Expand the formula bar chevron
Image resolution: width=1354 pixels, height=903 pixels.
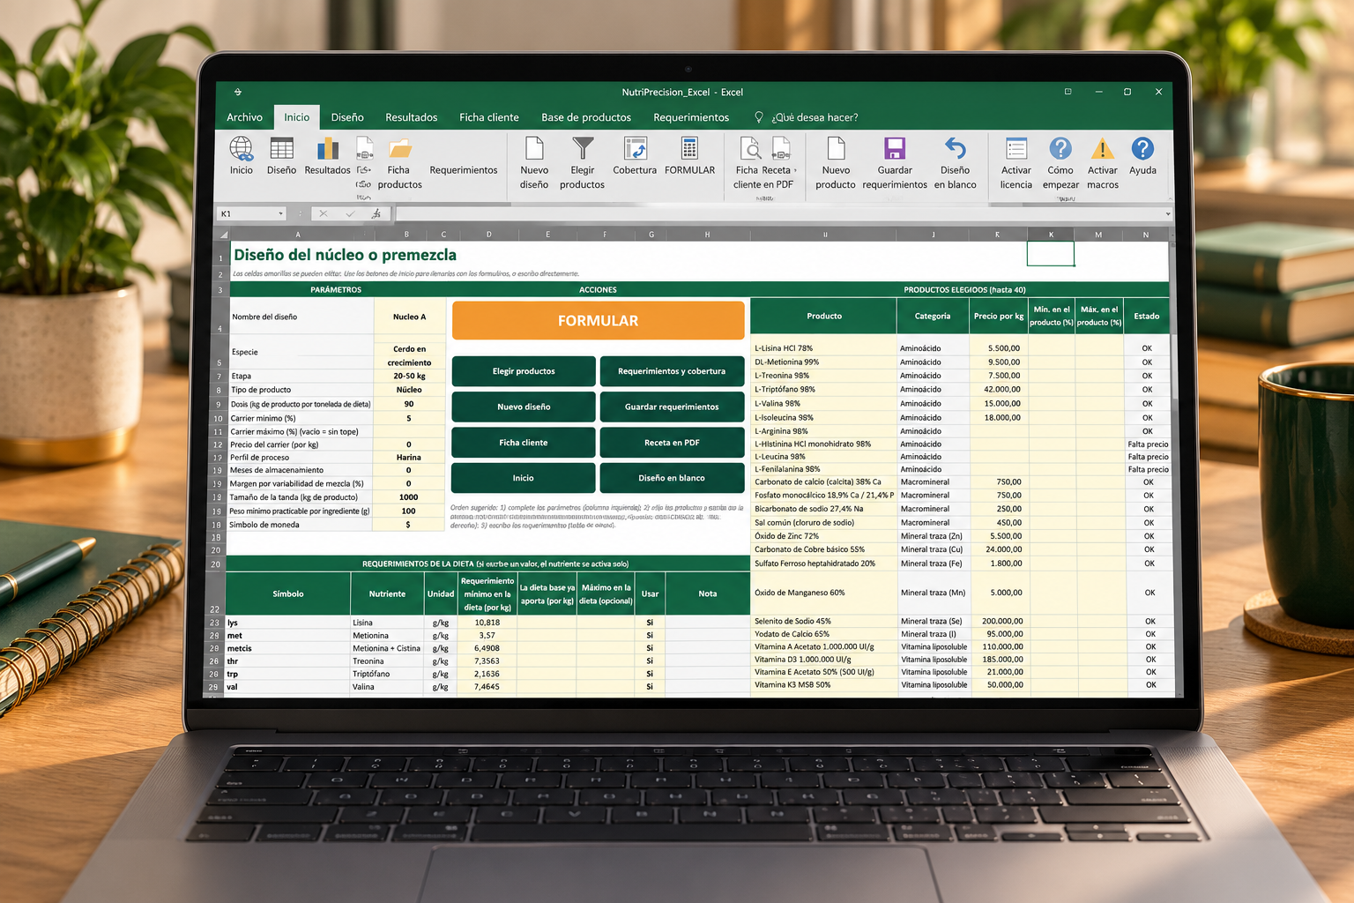(1168, 213)
